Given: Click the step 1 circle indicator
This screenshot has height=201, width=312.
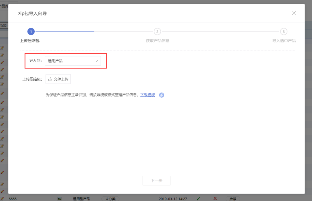Looking at the screenshot, I should tap(31, 32).
